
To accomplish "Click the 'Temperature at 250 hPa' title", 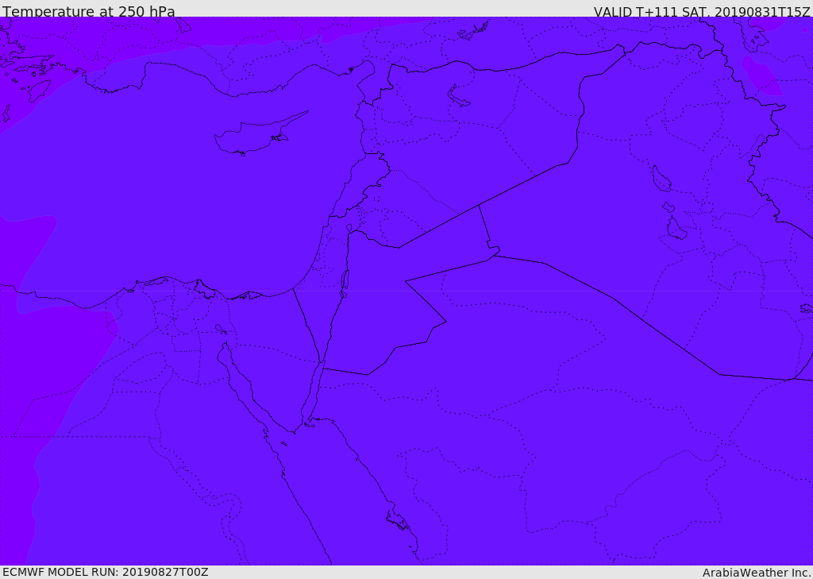I will [89, 11].
